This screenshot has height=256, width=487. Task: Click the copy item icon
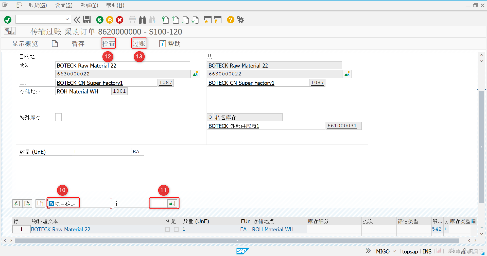tap(40, 203)
